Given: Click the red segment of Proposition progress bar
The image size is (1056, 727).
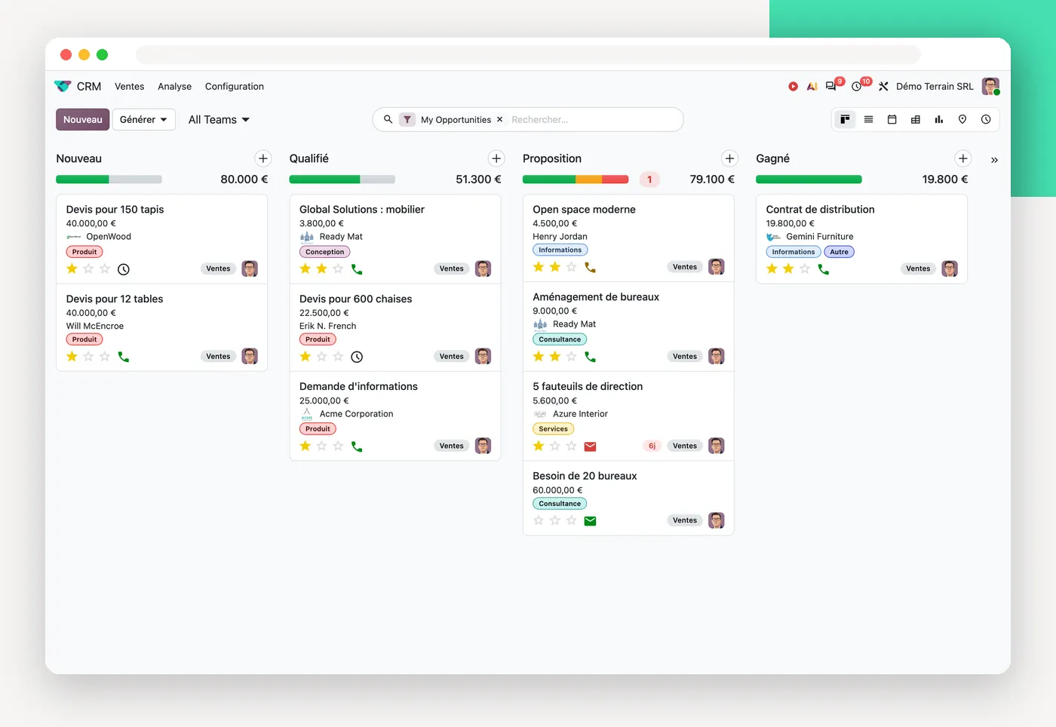Looking at the screenshot, I should point(615,179).
